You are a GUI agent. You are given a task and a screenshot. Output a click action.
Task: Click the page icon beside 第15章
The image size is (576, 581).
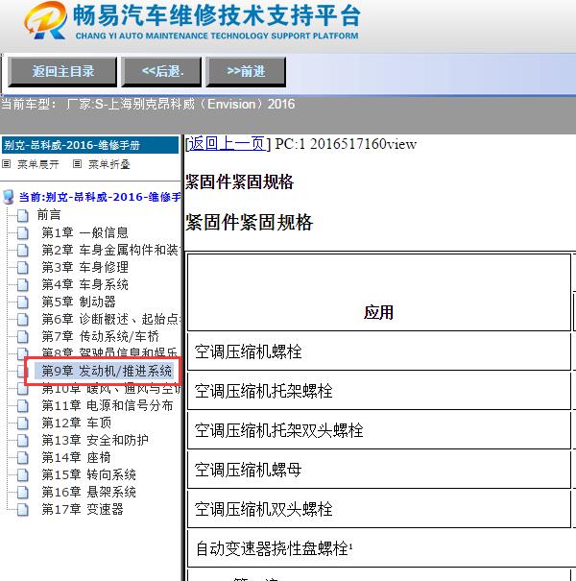point(23,474)
